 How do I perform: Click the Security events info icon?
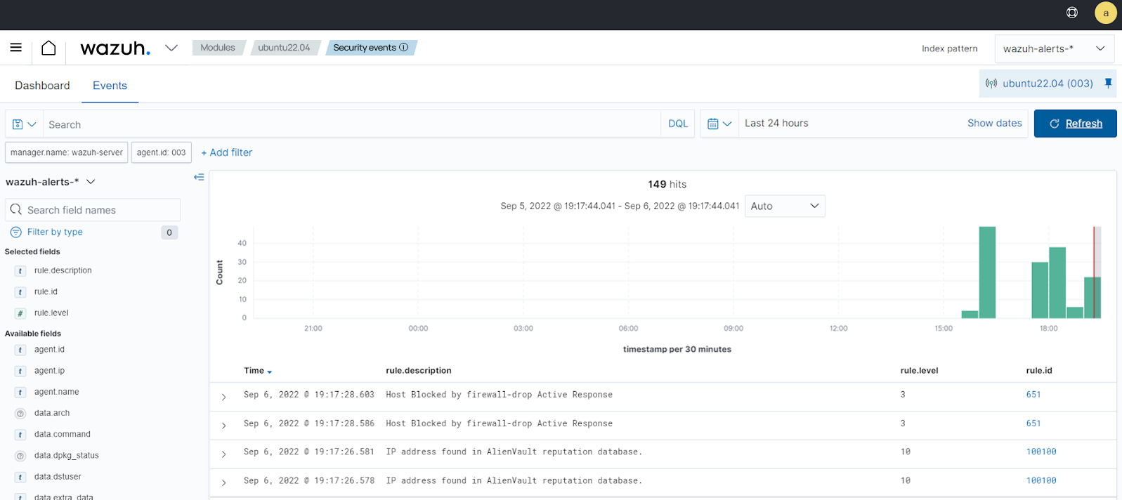pos(404,47)
